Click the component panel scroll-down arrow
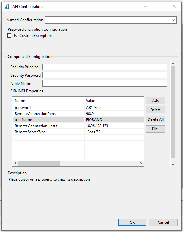Screen dimensions: 183x232 tap(173, 165)
